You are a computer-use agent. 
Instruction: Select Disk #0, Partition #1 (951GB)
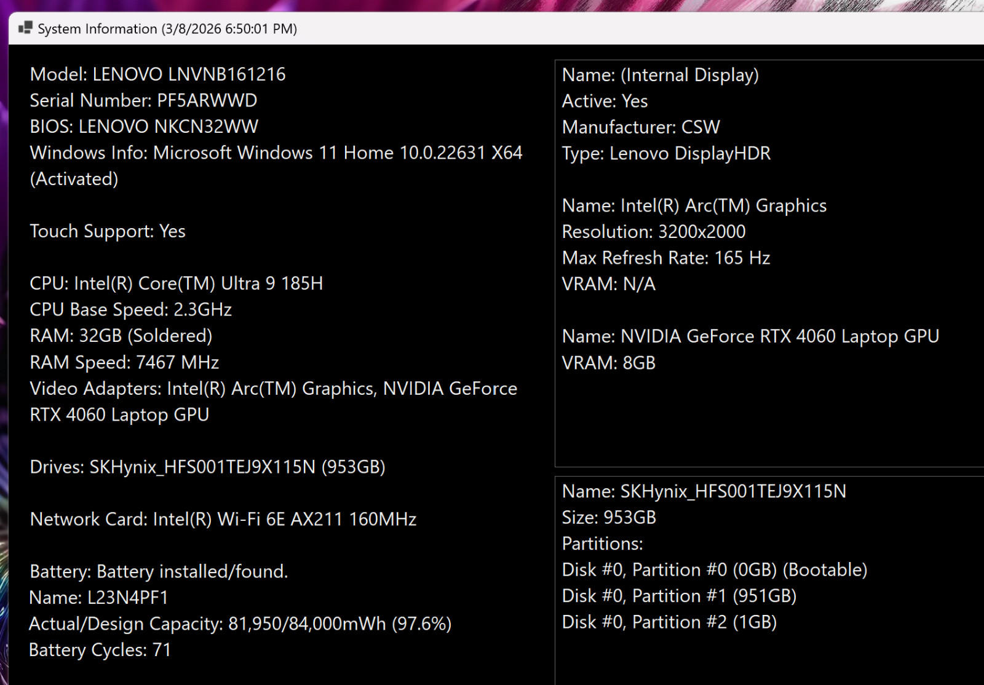click(x=679, y=596)
